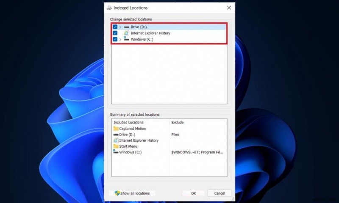Select Drive (D:) label in locations tree
This screenshot has width=339, height=203.
pyautogui.click(x=139, y=27)
